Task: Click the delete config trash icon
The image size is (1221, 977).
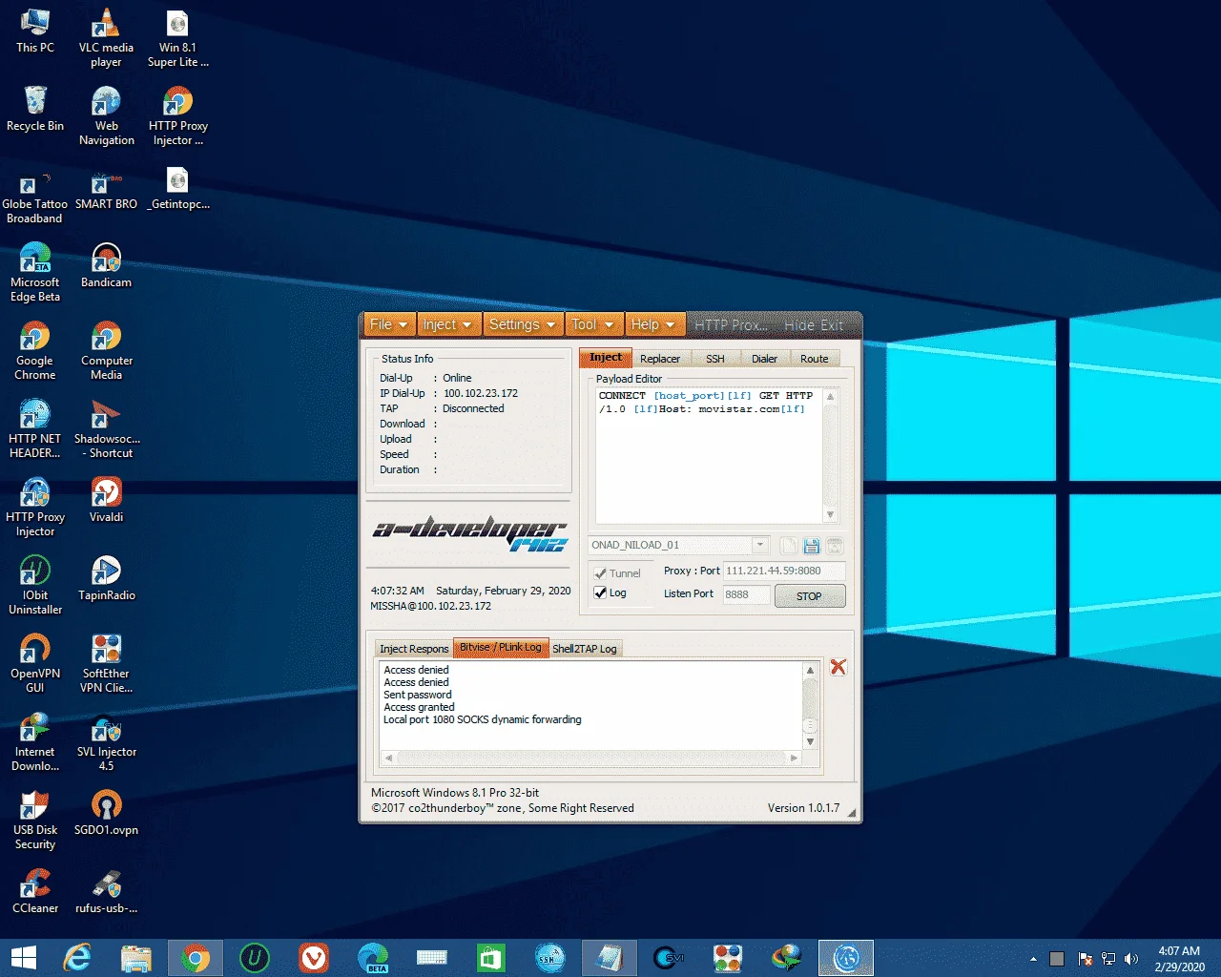Action: (835, 546)
